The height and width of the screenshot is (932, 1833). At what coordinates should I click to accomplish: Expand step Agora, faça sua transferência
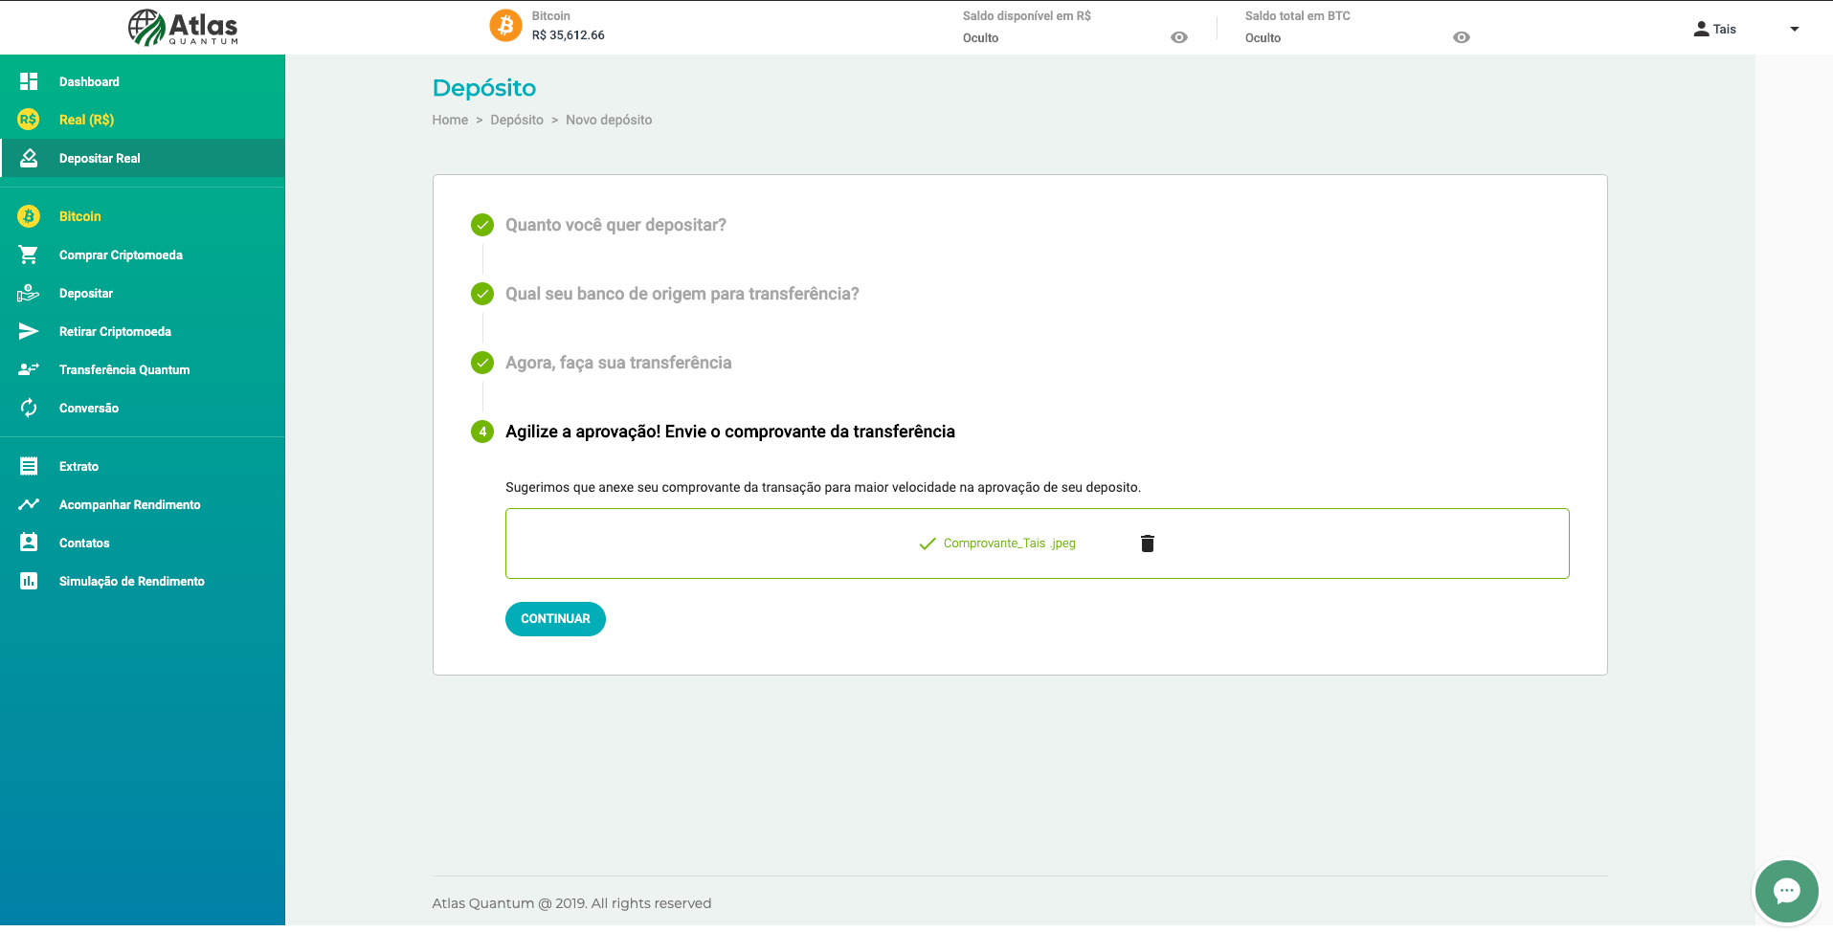[x=618, y=363]
